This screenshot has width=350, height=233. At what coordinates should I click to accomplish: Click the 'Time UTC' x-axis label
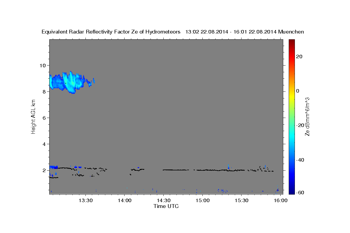pyautogui.click(x=166, y=206)
